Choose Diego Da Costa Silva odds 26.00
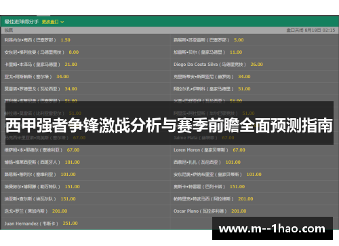 point(257,65)
